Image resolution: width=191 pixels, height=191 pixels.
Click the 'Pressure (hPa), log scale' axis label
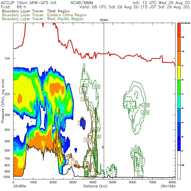coord(3,101)
